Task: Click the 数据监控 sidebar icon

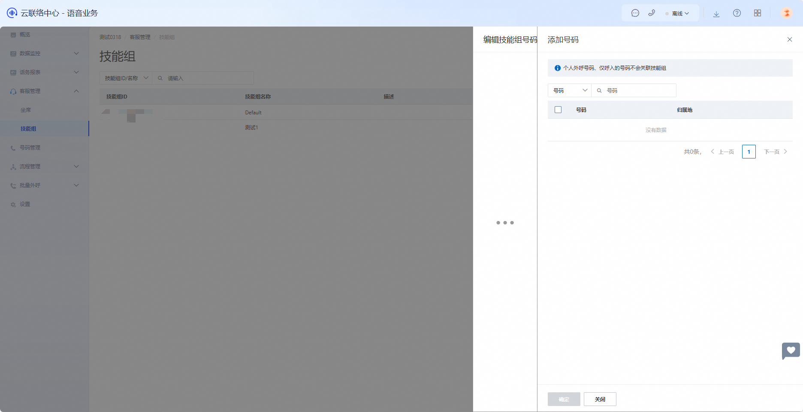Action: point(13,54)
